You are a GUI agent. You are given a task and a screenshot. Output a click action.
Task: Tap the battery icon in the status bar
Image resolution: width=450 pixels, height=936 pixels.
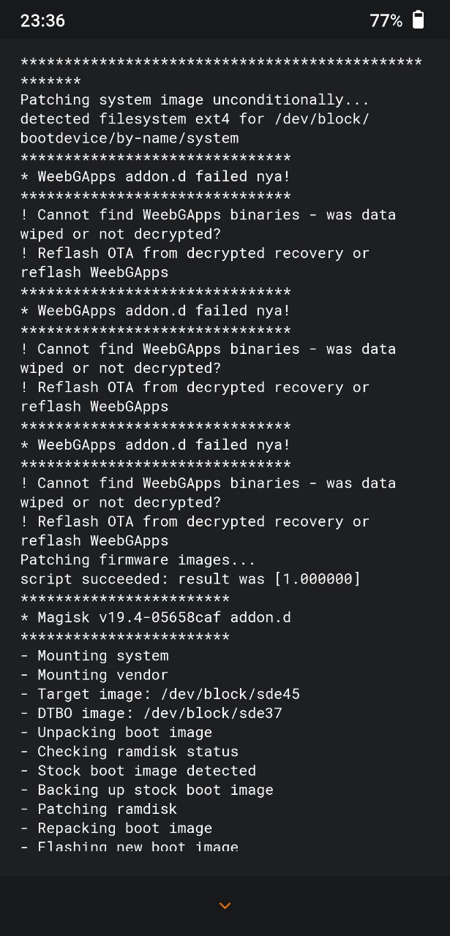tap(418, 20)
